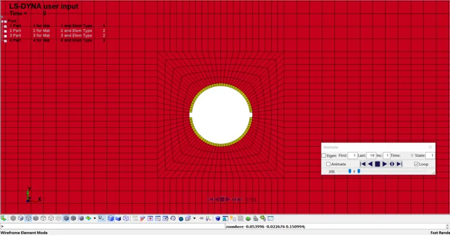Screen dimensions: 450x235
Task: Activate the zoom window icon with red plus
Action: (150, 218)
